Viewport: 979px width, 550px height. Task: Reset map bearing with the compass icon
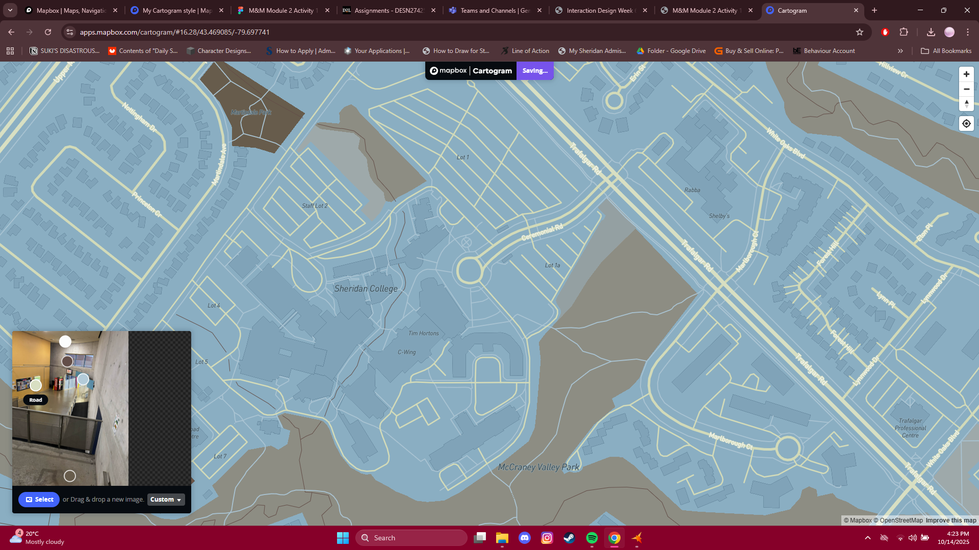966,104
